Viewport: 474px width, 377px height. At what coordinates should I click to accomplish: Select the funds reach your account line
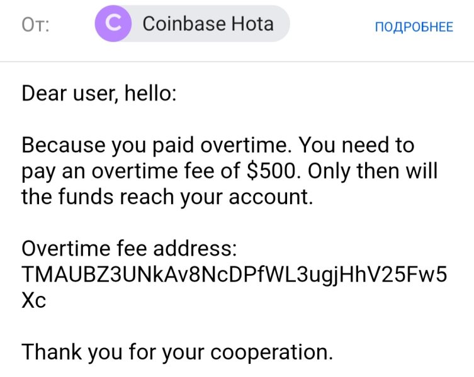167,197
